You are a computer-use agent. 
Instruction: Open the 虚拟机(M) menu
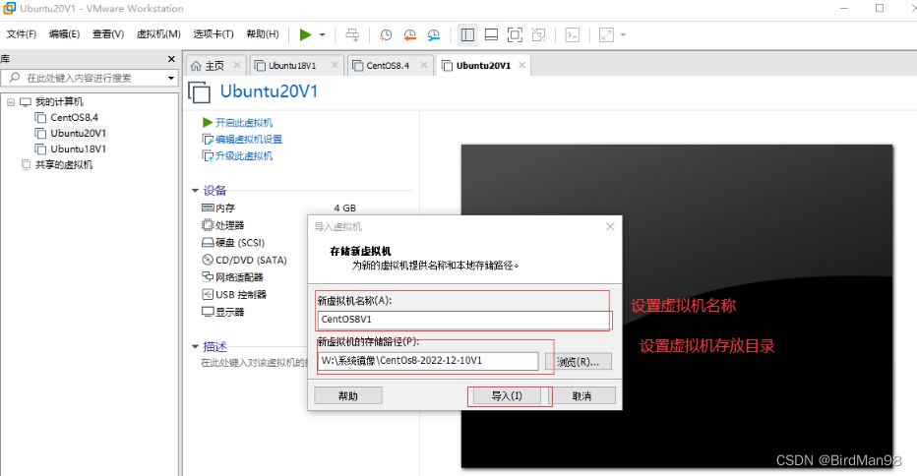pyautogui.click(x=158, y=34)
